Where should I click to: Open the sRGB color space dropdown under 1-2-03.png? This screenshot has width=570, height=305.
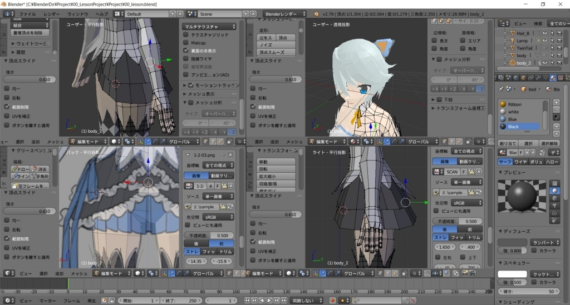(x=218, y=217)
